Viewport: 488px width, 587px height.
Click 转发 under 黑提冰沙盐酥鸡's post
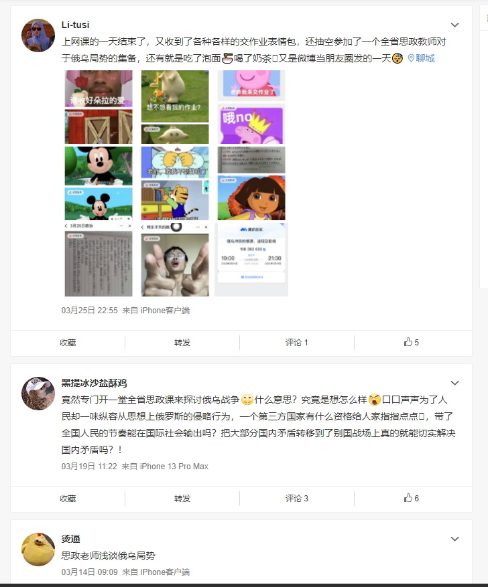(182, 499)
